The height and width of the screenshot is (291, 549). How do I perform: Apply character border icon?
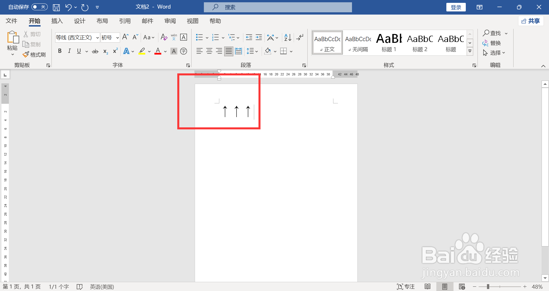coord(184,37)
